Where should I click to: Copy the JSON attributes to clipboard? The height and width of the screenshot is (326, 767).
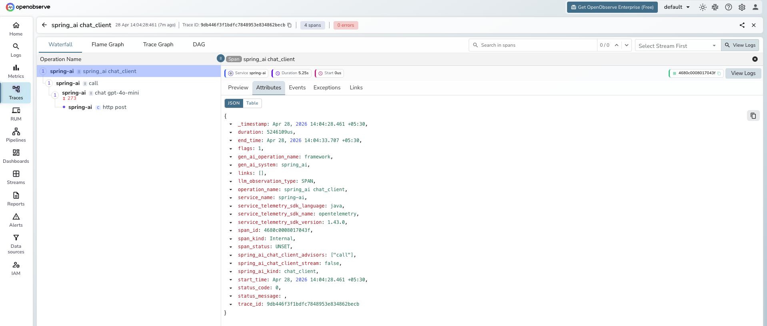pyautogui.click(x=753, y=116)
